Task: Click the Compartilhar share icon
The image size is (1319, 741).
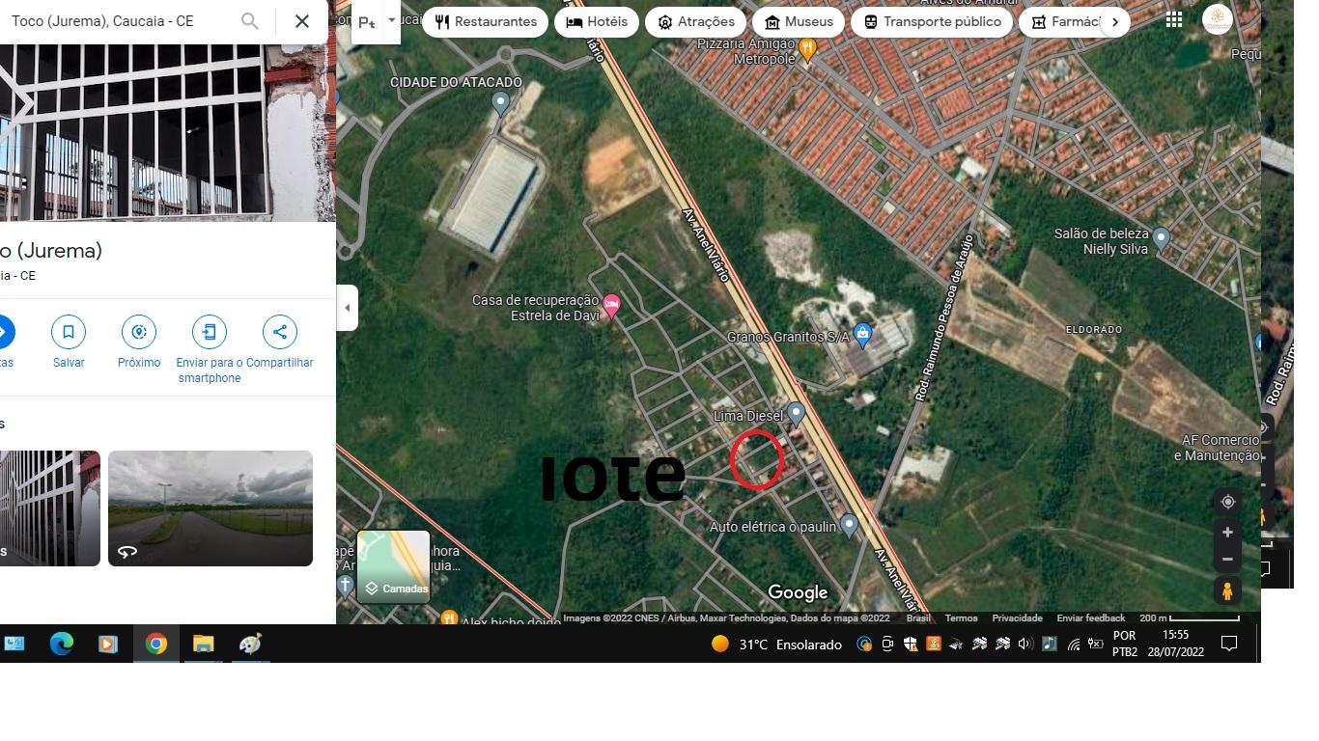Action: [280, 332]
